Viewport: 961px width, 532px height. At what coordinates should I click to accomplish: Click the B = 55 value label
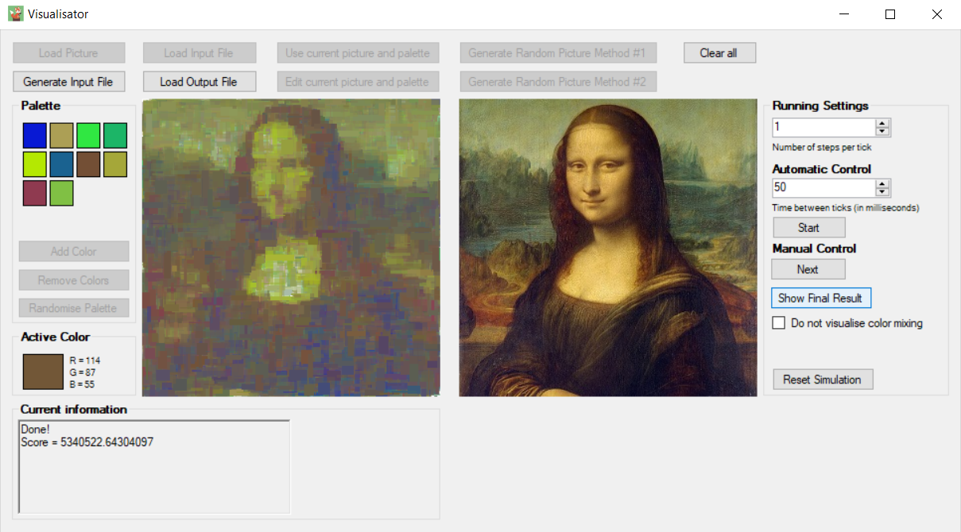pyautogui.click(x=83, y=384)
